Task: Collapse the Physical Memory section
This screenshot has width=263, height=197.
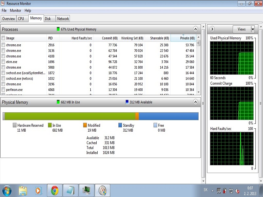Action: 196,102
